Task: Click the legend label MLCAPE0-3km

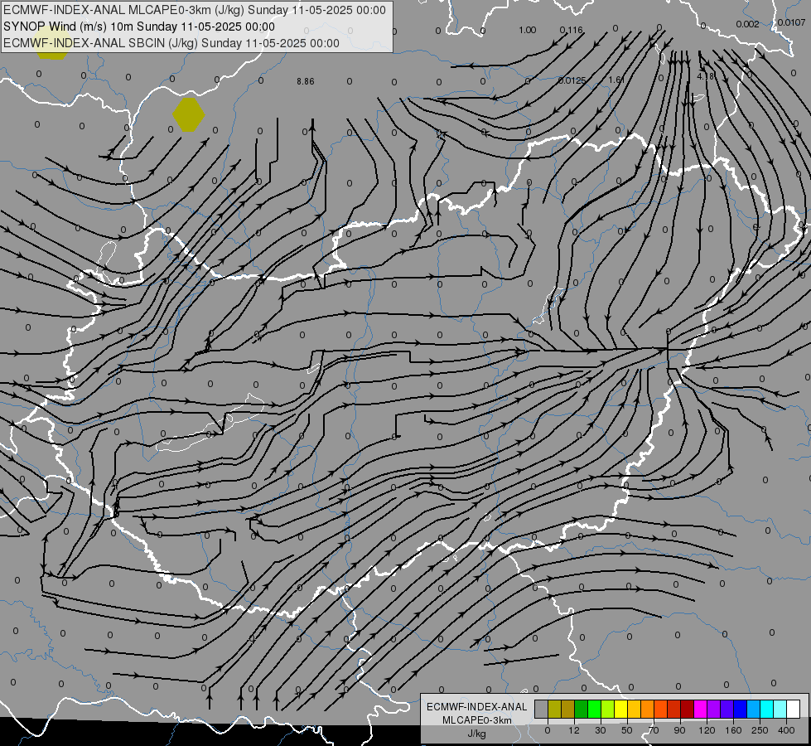Action: pos(477,720)
